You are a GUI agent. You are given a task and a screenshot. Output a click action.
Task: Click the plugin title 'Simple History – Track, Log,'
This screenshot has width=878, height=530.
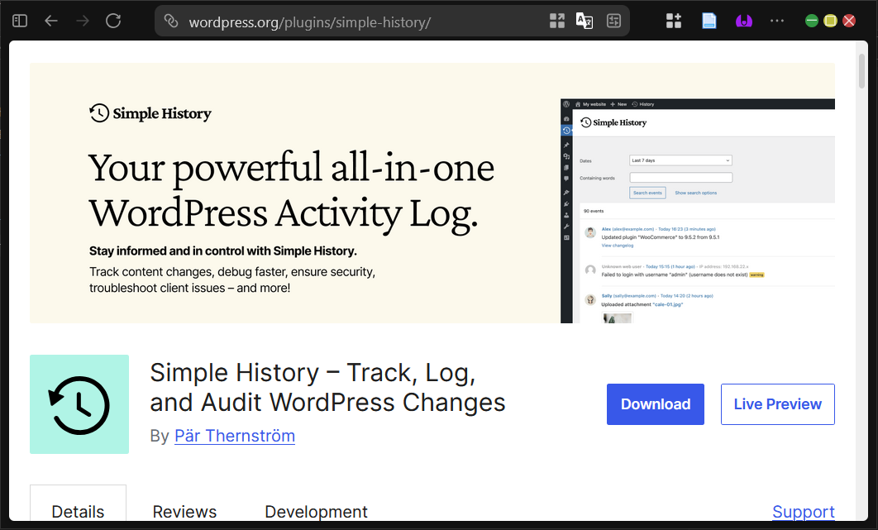pyautogui.click(x=313, y=373)
